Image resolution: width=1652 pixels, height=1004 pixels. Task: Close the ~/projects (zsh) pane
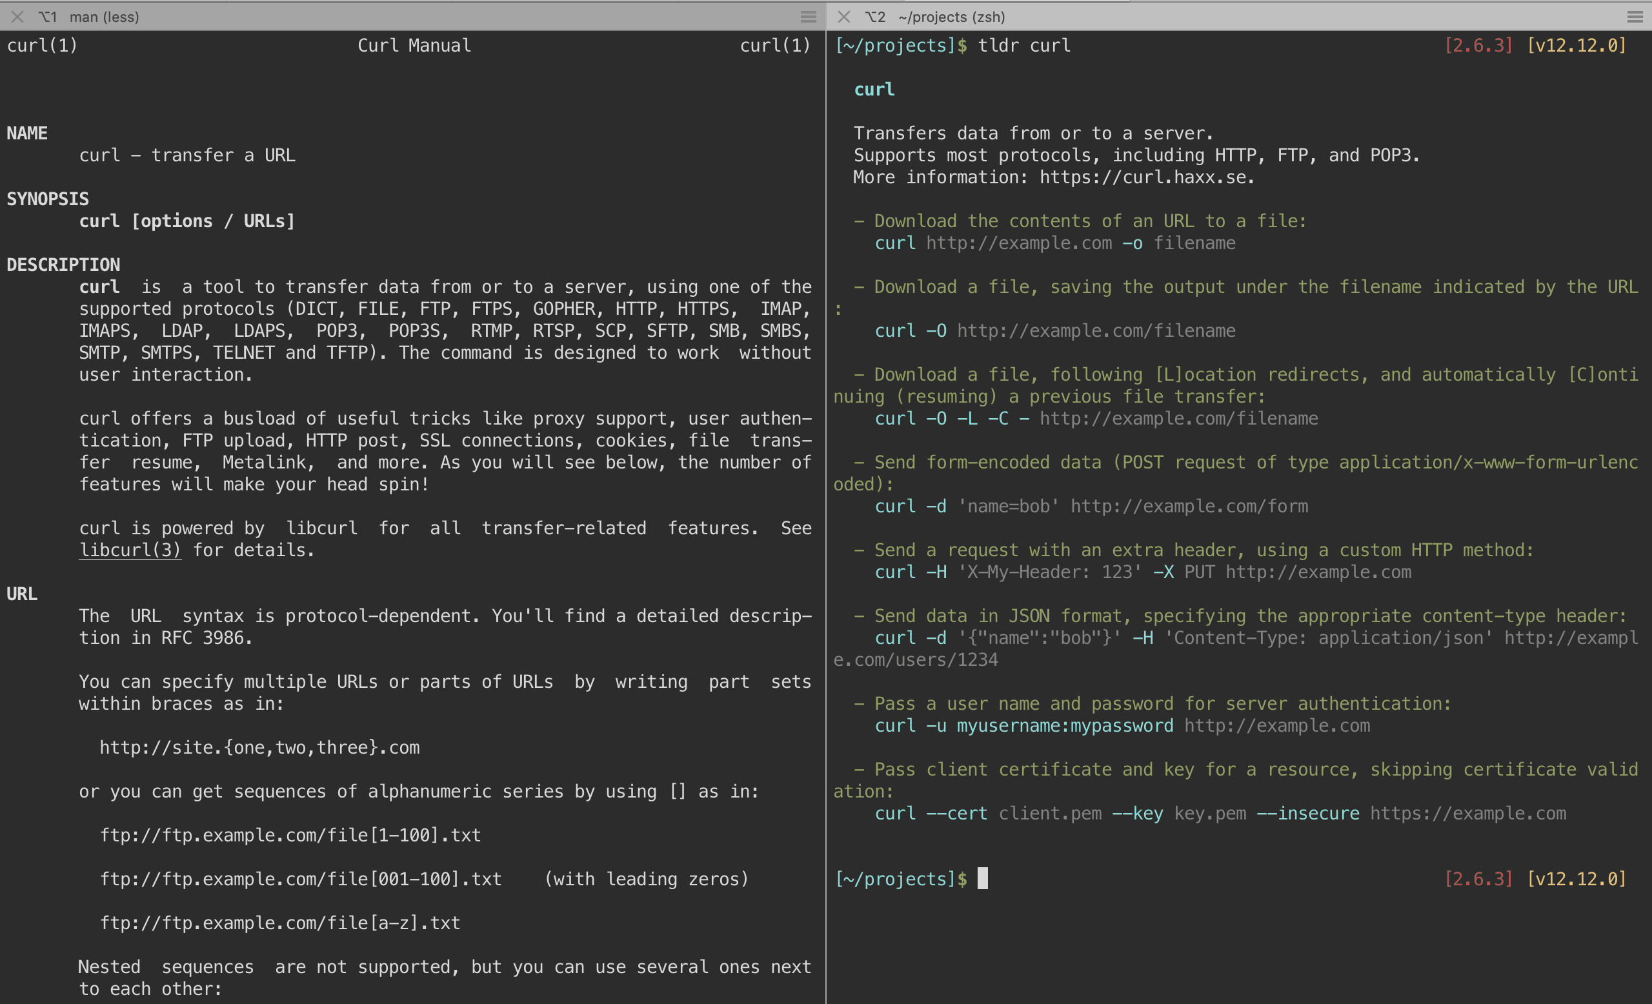844,17
